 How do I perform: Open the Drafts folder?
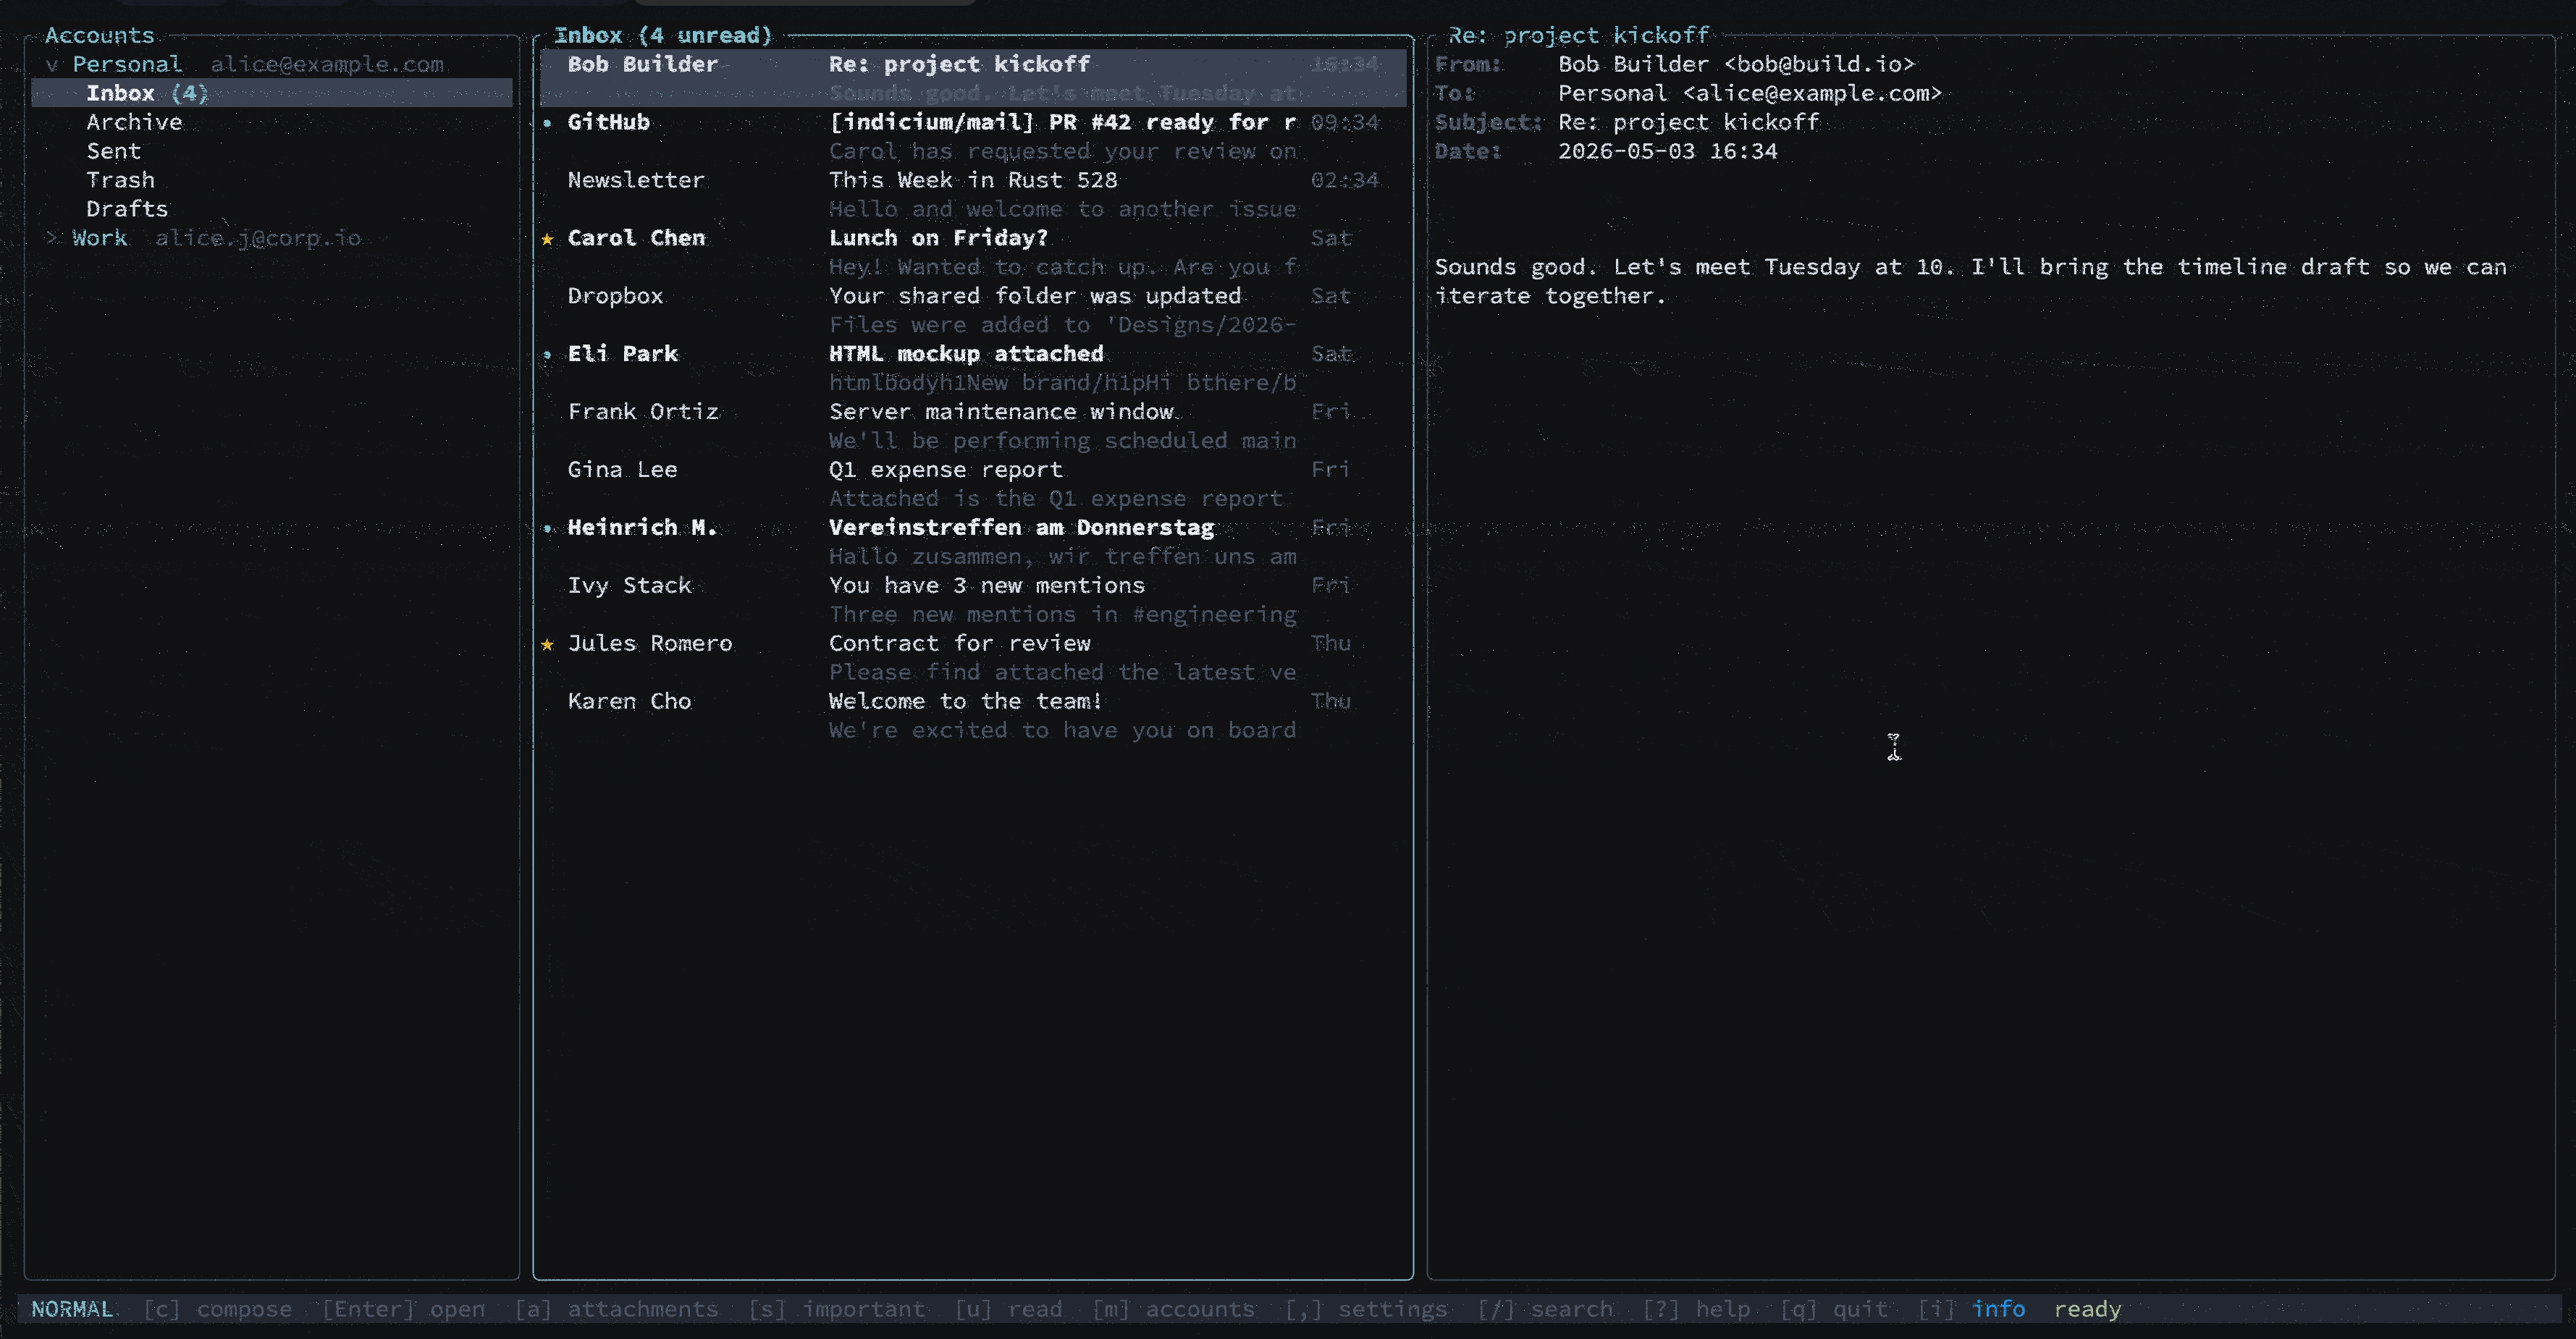coord(127,209)
